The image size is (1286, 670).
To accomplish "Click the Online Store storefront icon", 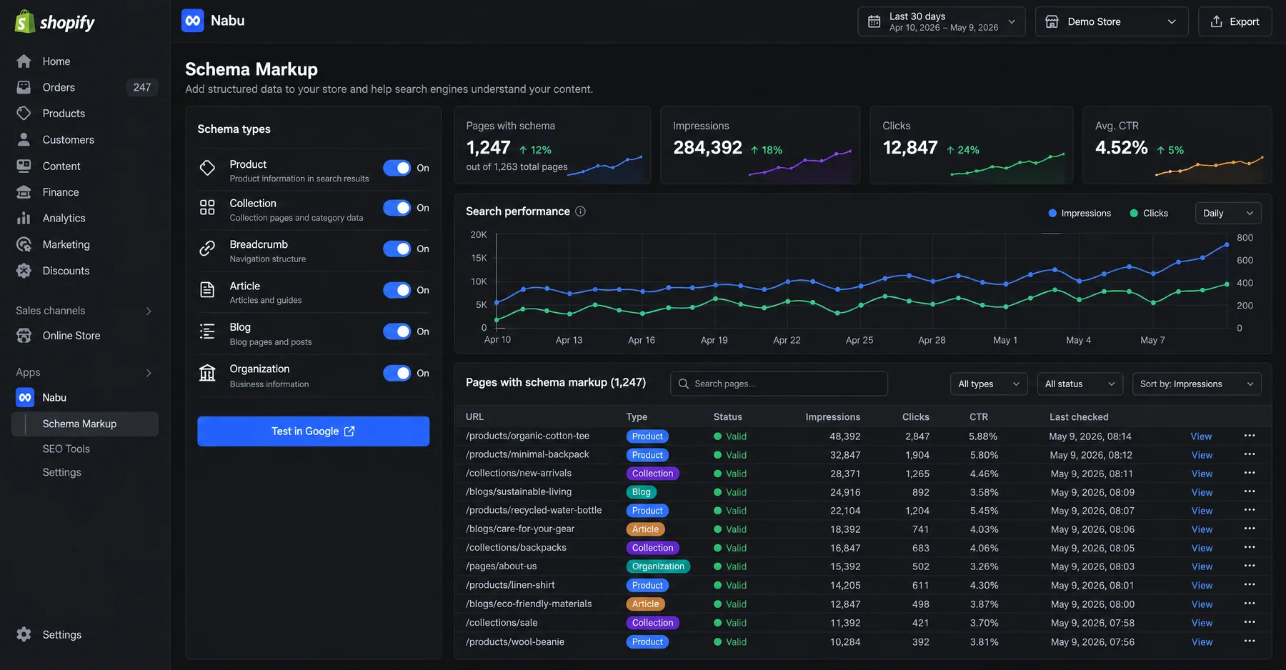I will [x=24, y=336].
